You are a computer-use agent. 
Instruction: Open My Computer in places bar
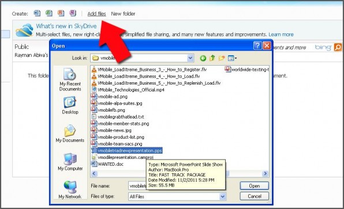pos(70,162)
